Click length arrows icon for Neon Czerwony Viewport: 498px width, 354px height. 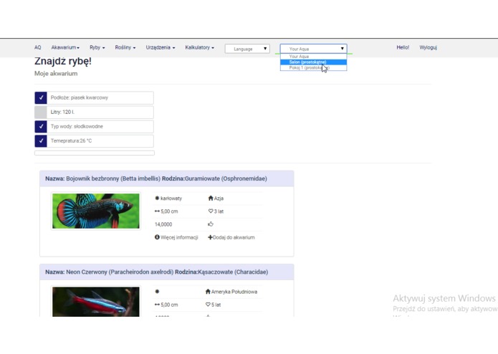(x=157, y=305)
